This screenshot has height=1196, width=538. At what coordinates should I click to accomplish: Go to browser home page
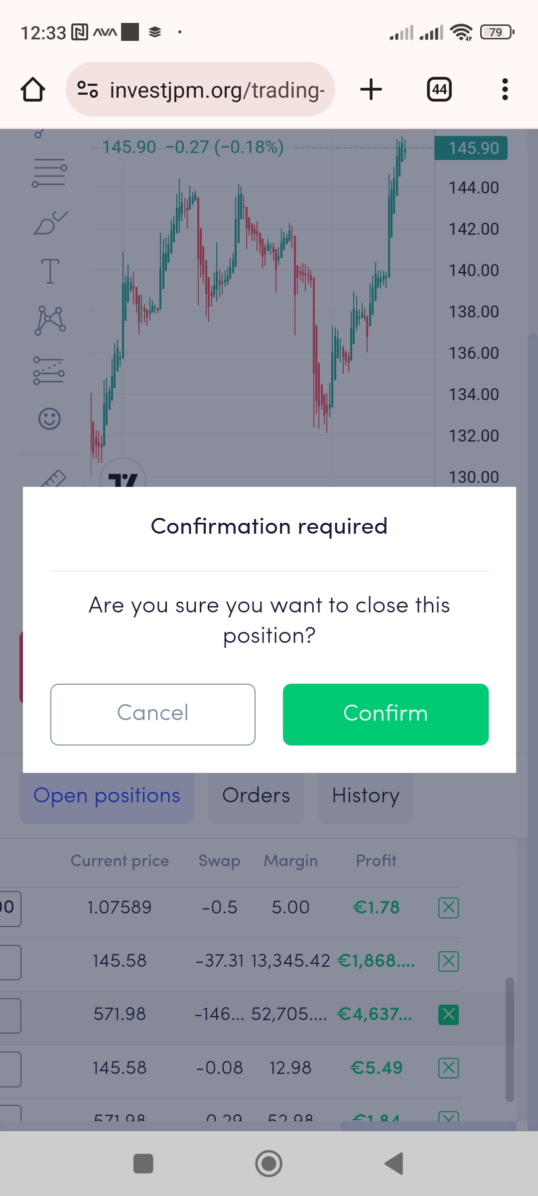tap(33, 90)
